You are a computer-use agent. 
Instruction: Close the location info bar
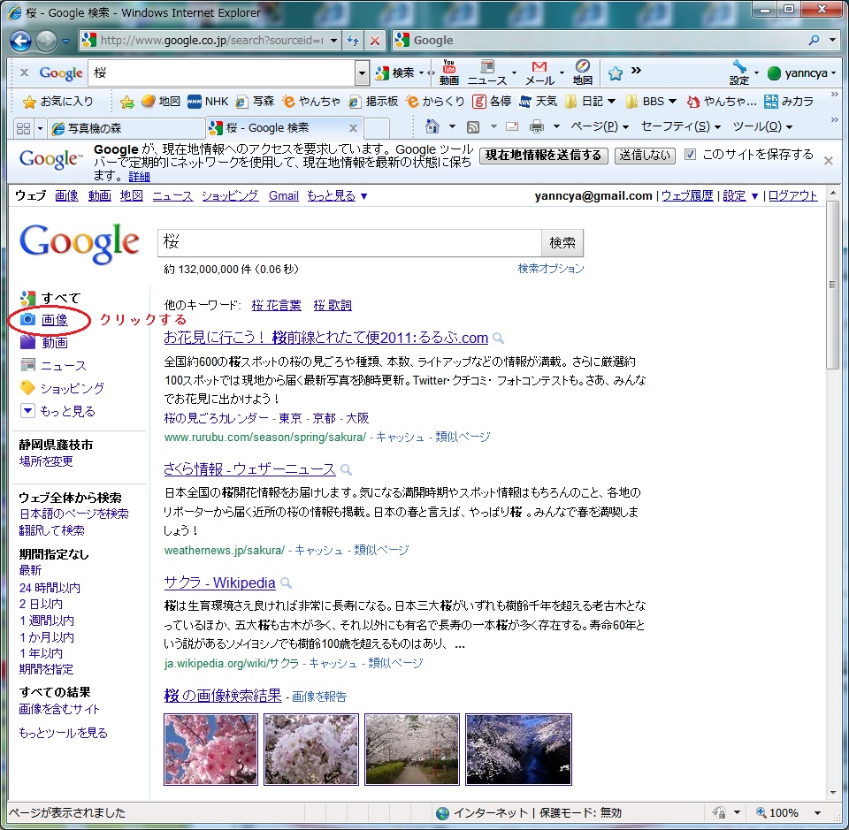point(829,161)
